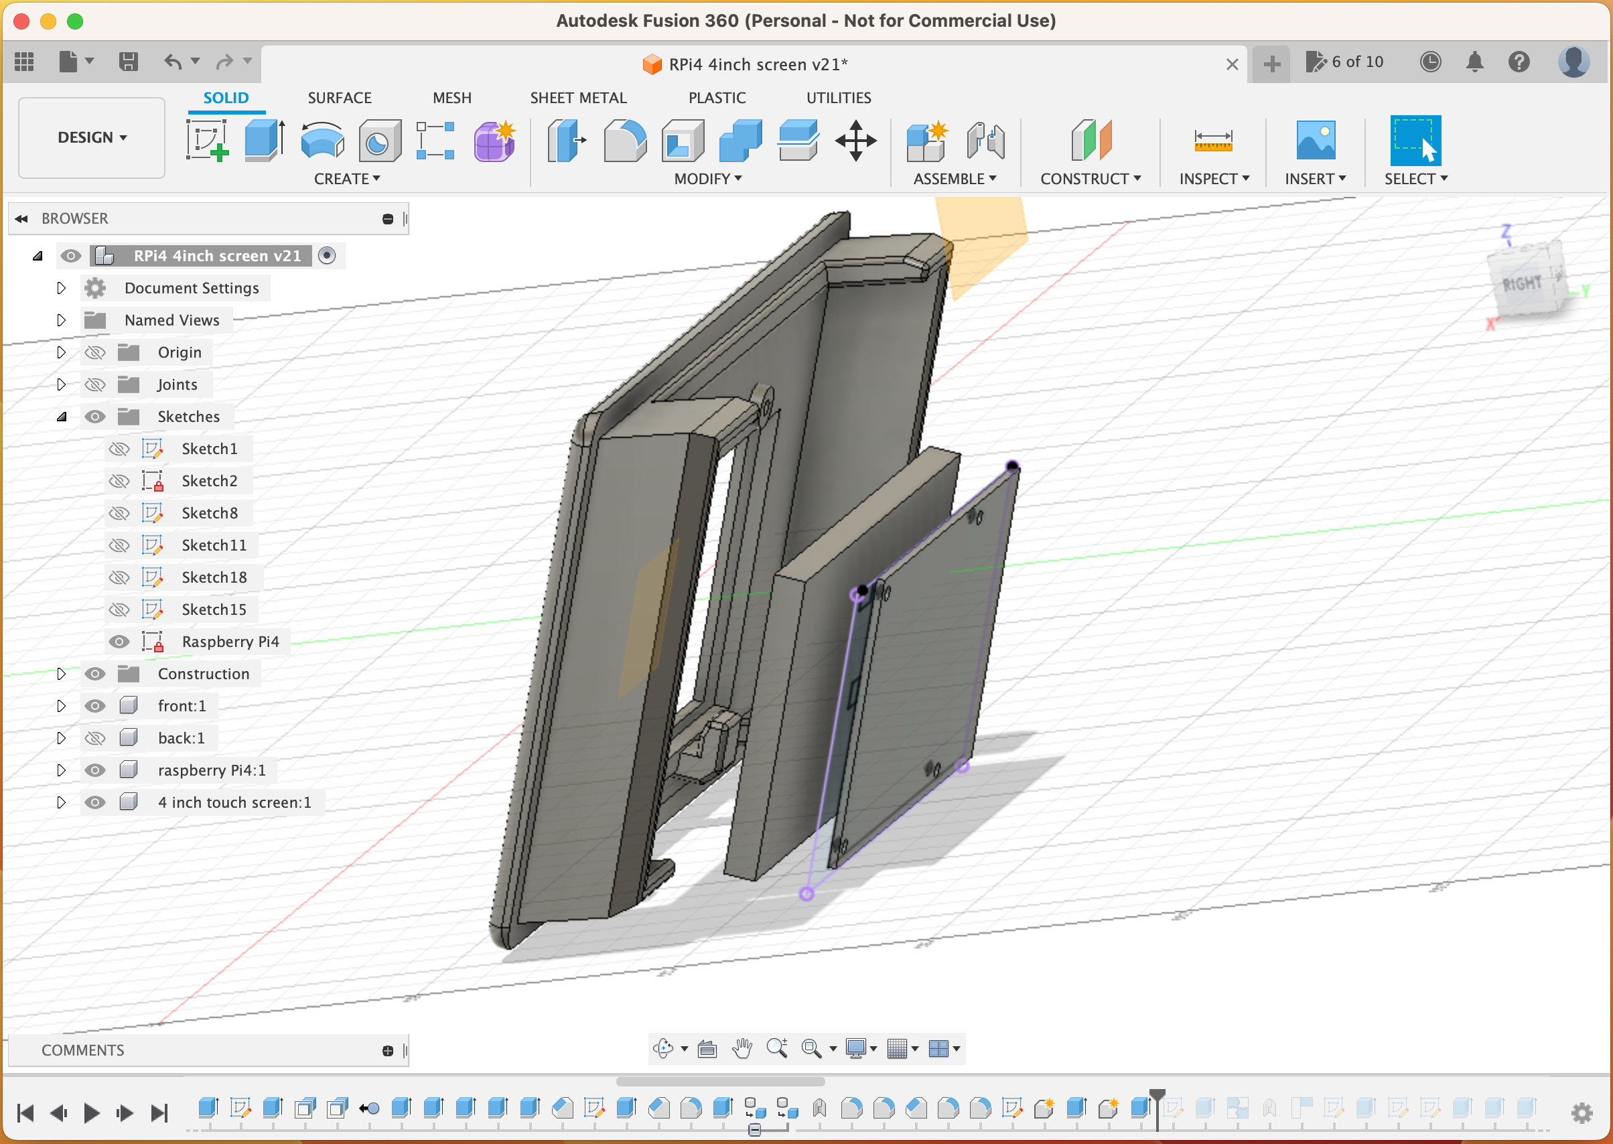Hide front:1 component eye icon
This screenshot has width=1613, height=1144.
pos(95,706)
